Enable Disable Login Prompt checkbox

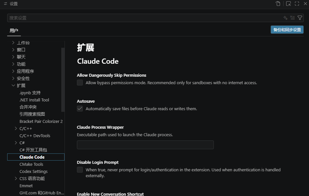click(x=80, y=170)
